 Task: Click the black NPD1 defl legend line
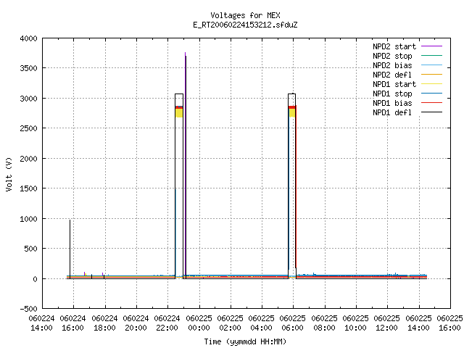click(x=431, y=112)
